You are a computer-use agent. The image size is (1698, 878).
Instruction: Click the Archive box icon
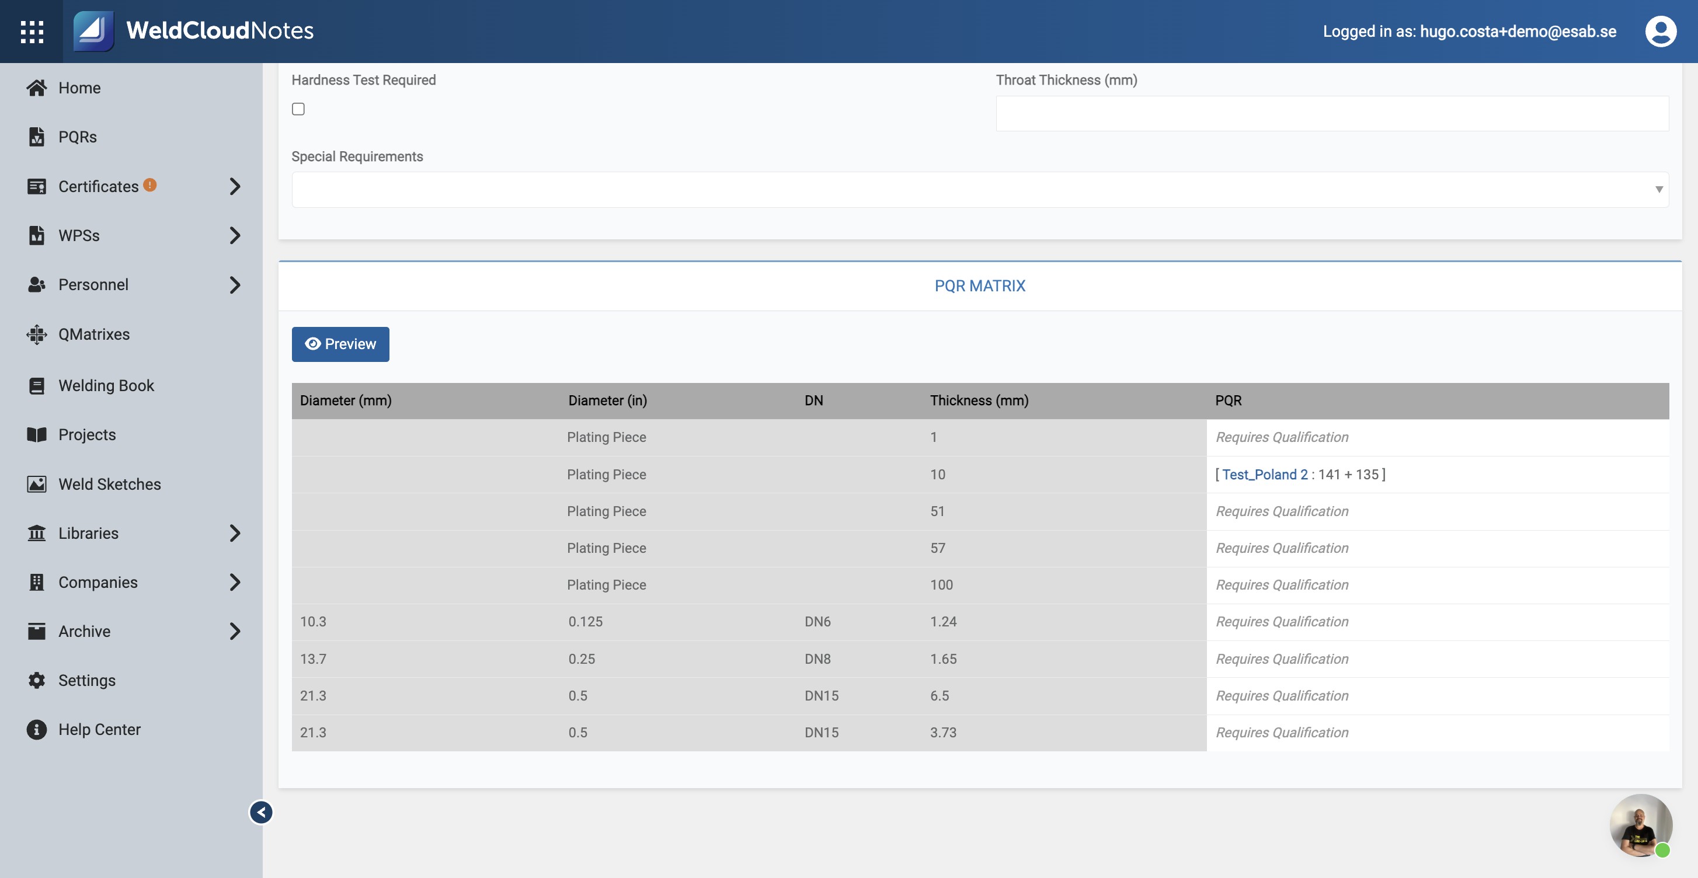37,631
